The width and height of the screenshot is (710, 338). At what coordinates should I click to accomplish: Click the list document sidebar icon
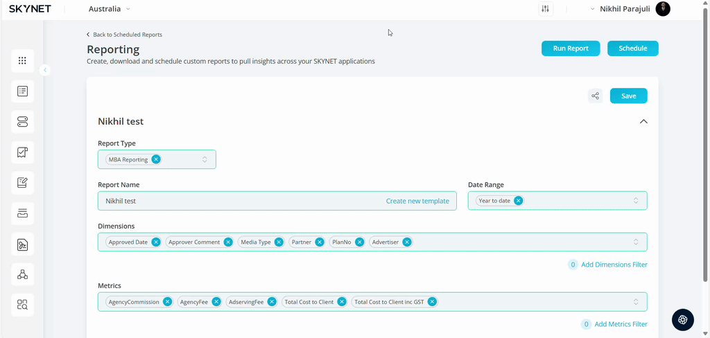[x=22, y=91]
